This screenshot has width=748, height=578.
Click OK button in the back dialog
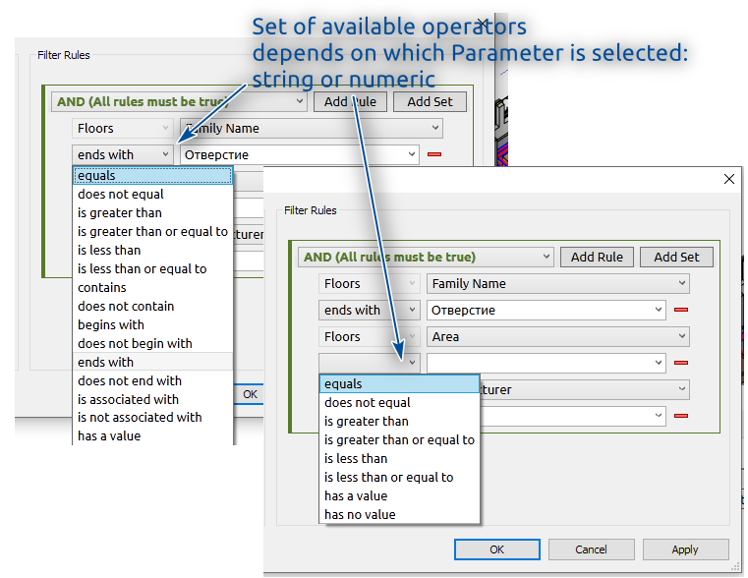(x=250, y=394)
